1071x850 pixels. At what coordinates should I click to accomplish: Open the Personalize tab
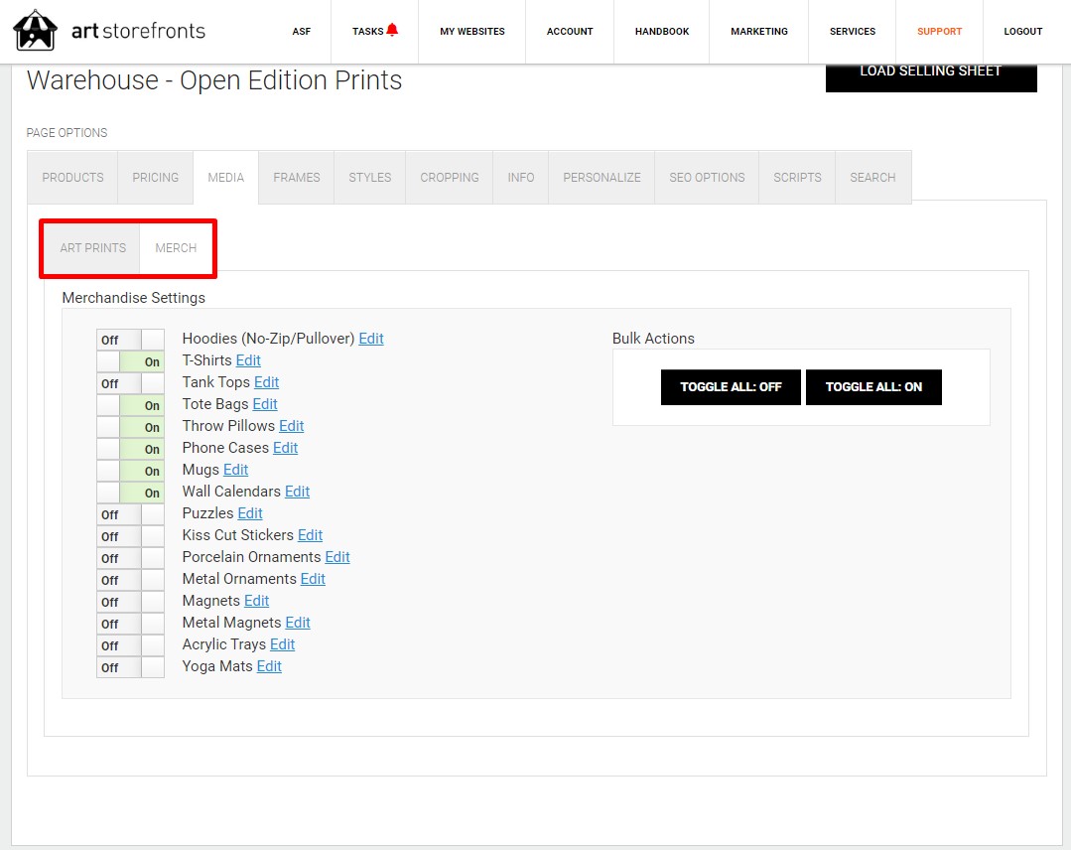pos(602,178)
